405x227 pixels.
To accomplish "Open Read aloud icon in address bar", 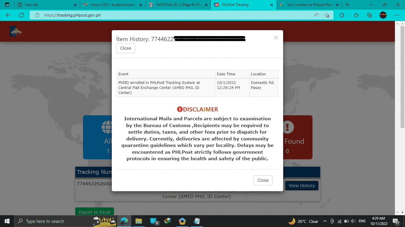I will pyautogui.click(x=316, y=15).
